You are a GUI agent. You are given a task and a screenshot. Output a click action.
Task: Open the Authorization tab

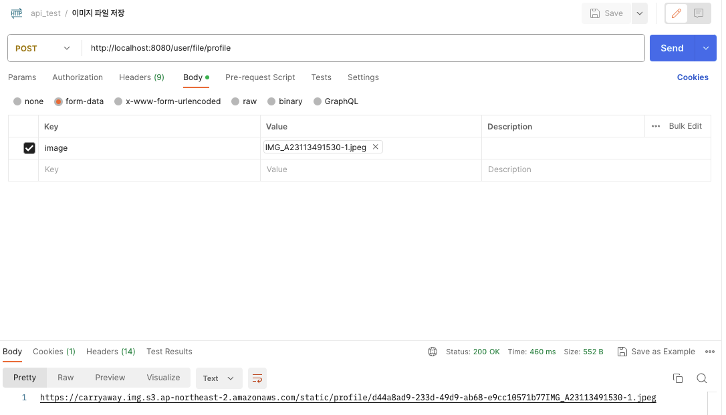click(x=78, y=77)
